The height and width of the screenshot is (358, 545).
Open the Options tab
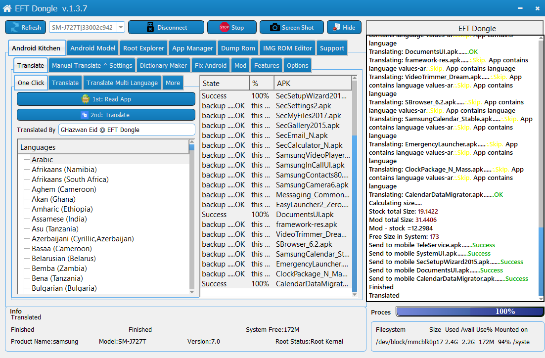pyautogui.click(x=298, y=65)
